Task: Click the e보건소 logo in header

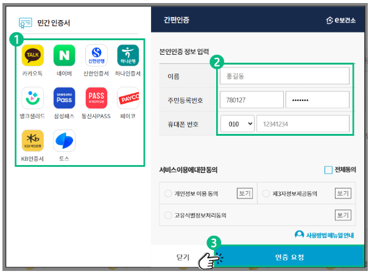Action: 341,20
